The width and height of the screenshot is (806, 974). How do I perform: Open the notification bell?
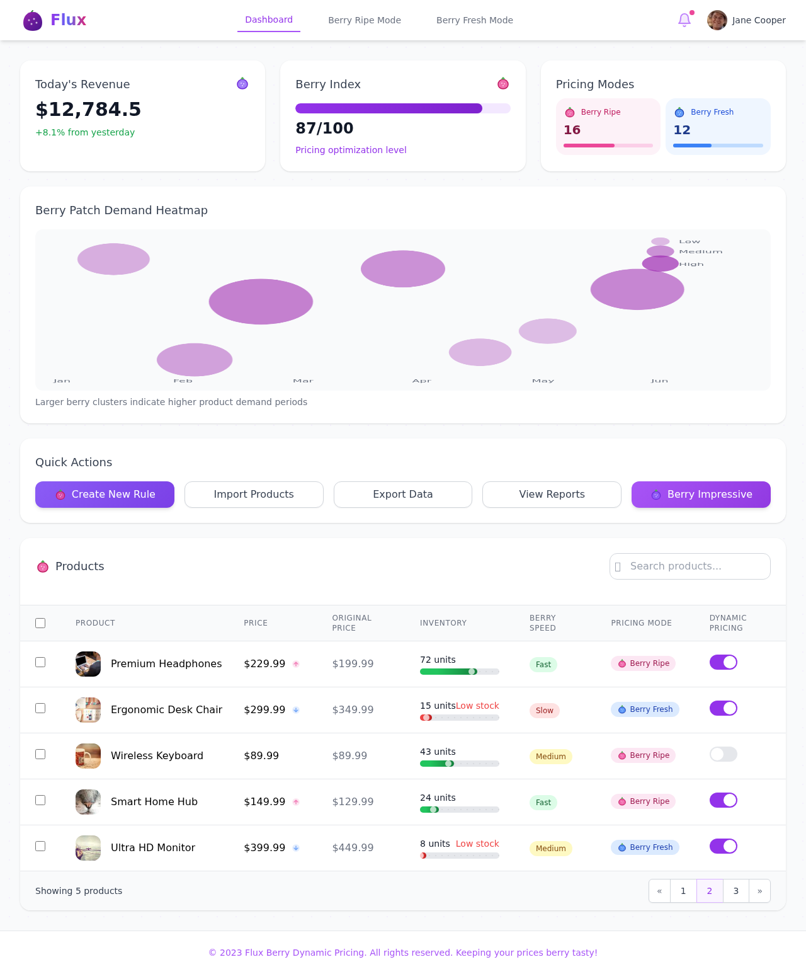click(684, 20)
